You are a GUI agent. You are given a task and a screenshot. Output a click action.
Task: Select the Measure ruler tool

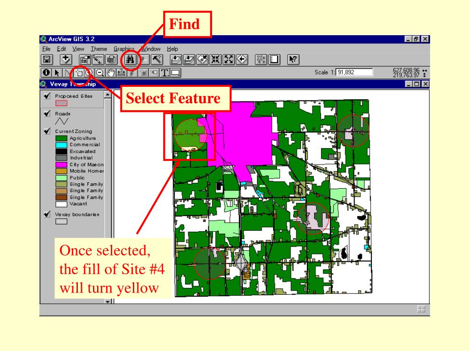pyautogui.click(x=121, y=73)
